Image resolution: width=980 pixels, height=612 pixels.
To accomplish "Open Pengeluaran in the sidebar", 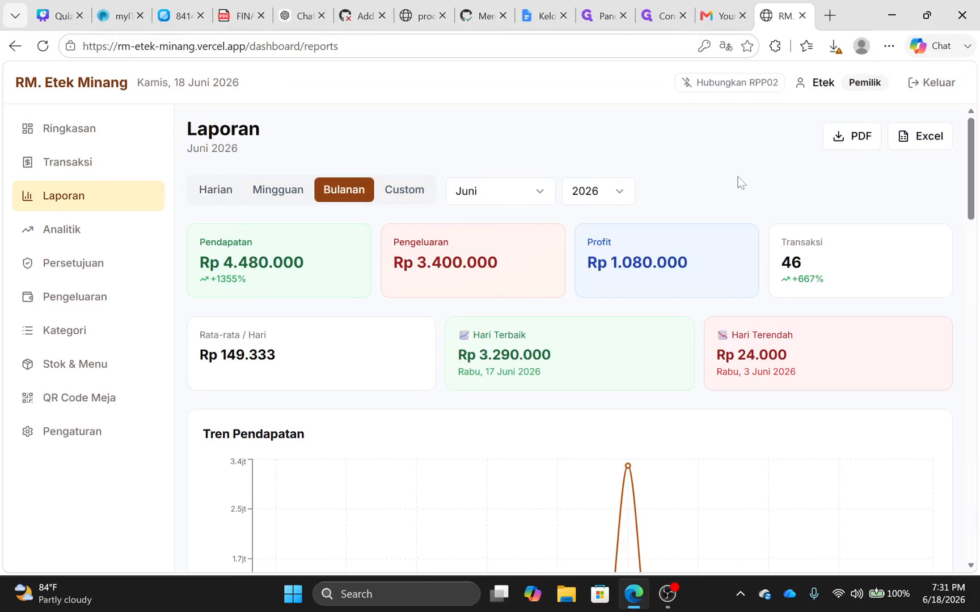I will click(88, 297).
